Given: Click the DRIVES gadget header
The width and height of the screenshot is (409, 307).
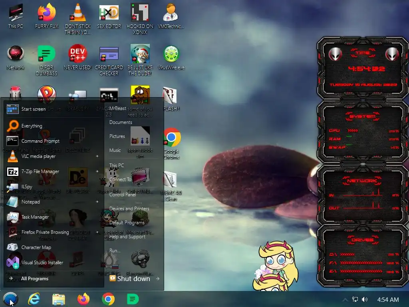Looking at the screenshot, I should [x=363, y=240].
